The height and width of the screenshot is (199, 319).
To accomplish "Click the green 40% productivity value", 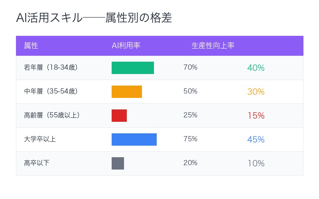I will point(256,68).
